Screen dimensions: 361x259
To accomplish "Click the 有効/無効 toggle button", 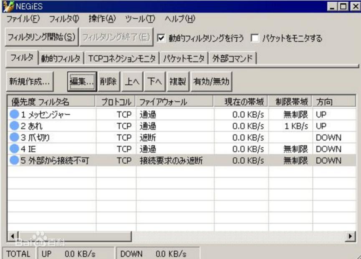I will click(x=211, y=82).
